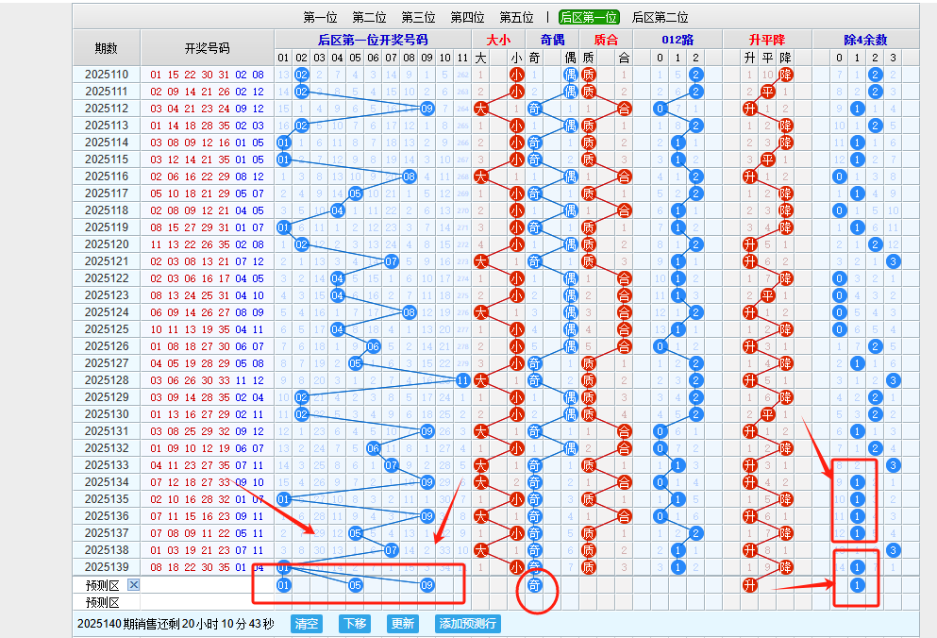Click the 奇偶 section header
Viewport: 937px width, 638px height.
tap(552, 40)
